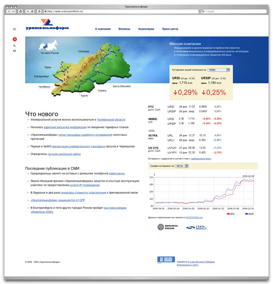Viewport: 273px width, 284px height.
Task: Go to the «Акционерам» section
Action: pyautogui.click(x=146, y=29)
